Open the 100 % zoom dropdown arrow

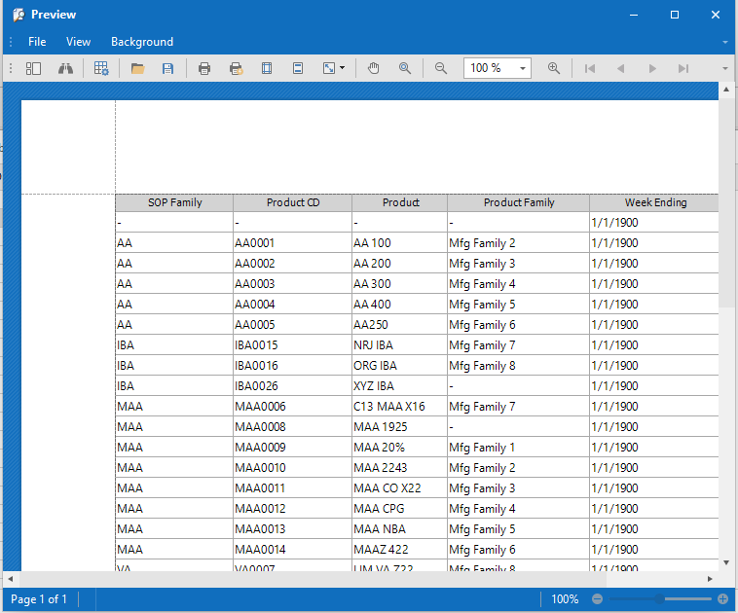coord(523,69)
